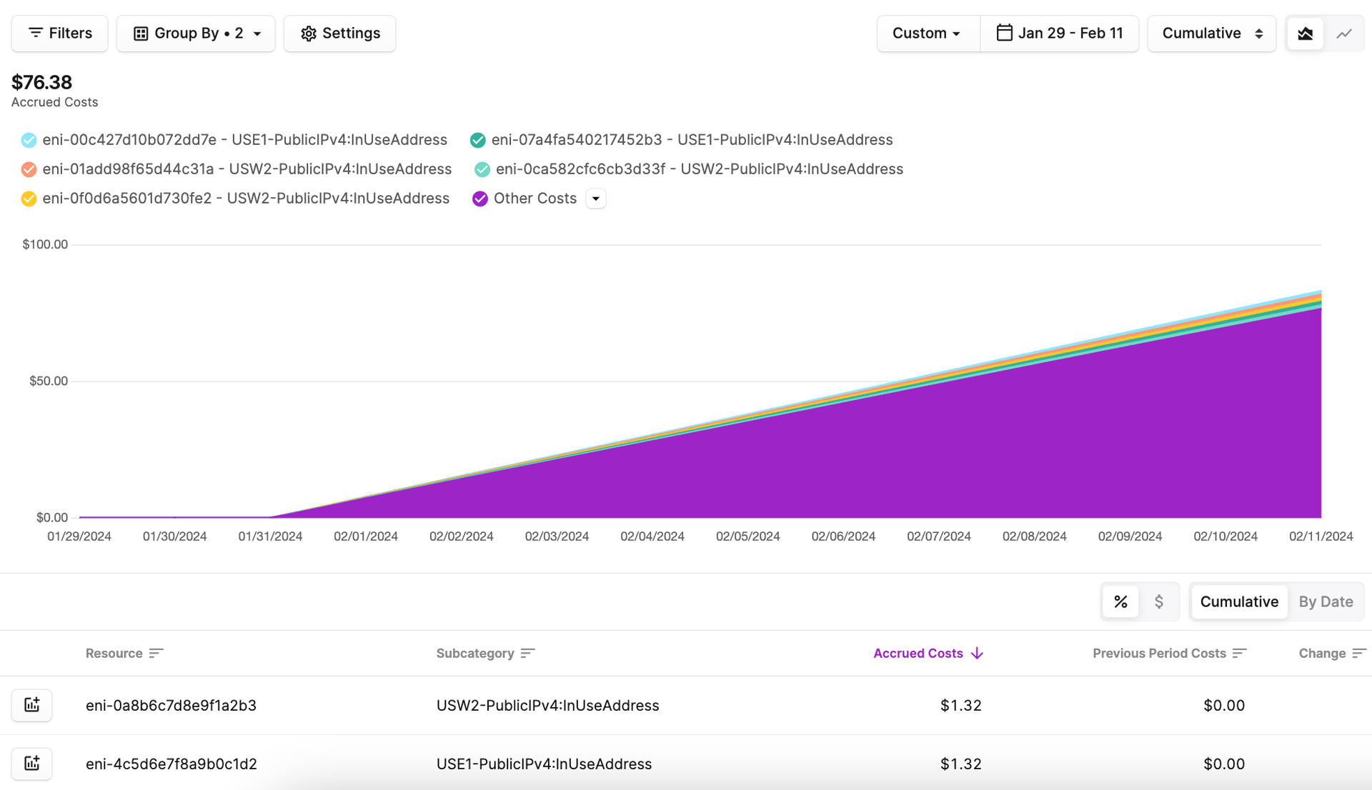Hide the eni-00c427d10b072dd7e series in the legend
1372x790 pixels.
[x=29, y=139]
